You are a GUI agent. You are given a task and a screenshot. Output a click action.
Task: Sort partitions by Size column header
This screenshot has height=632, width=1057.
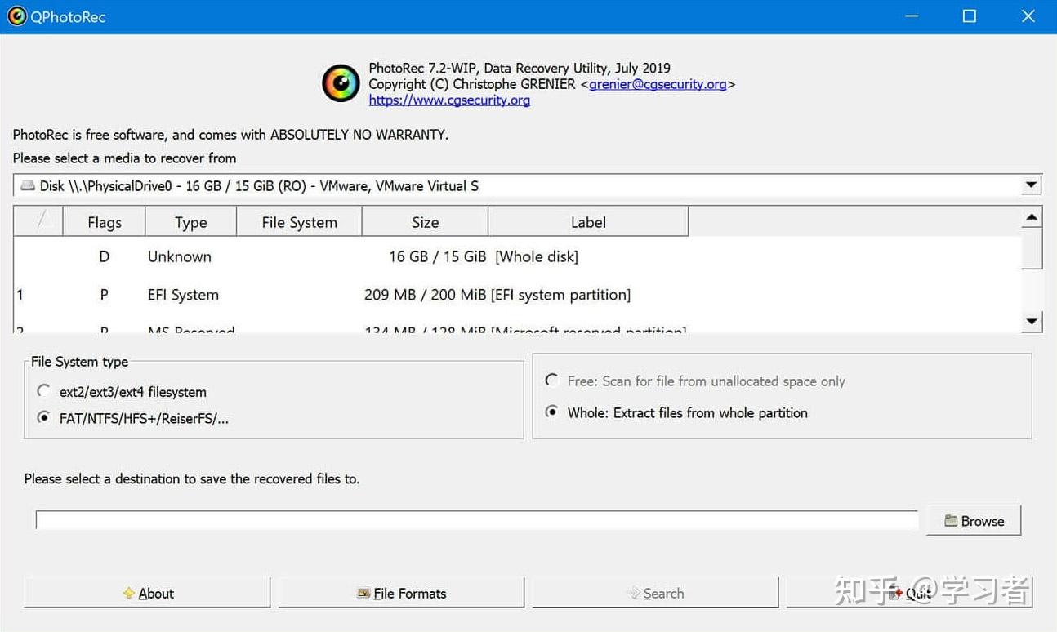coord(425,221)
